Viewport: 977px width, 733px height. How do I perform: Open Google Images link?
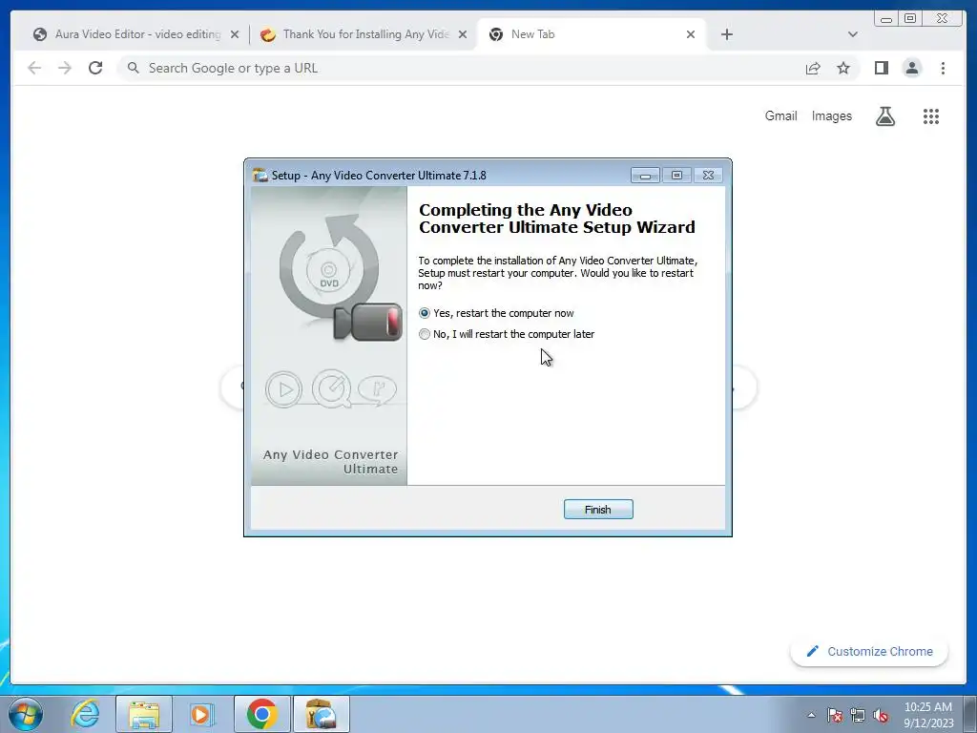tap(831, 115)
